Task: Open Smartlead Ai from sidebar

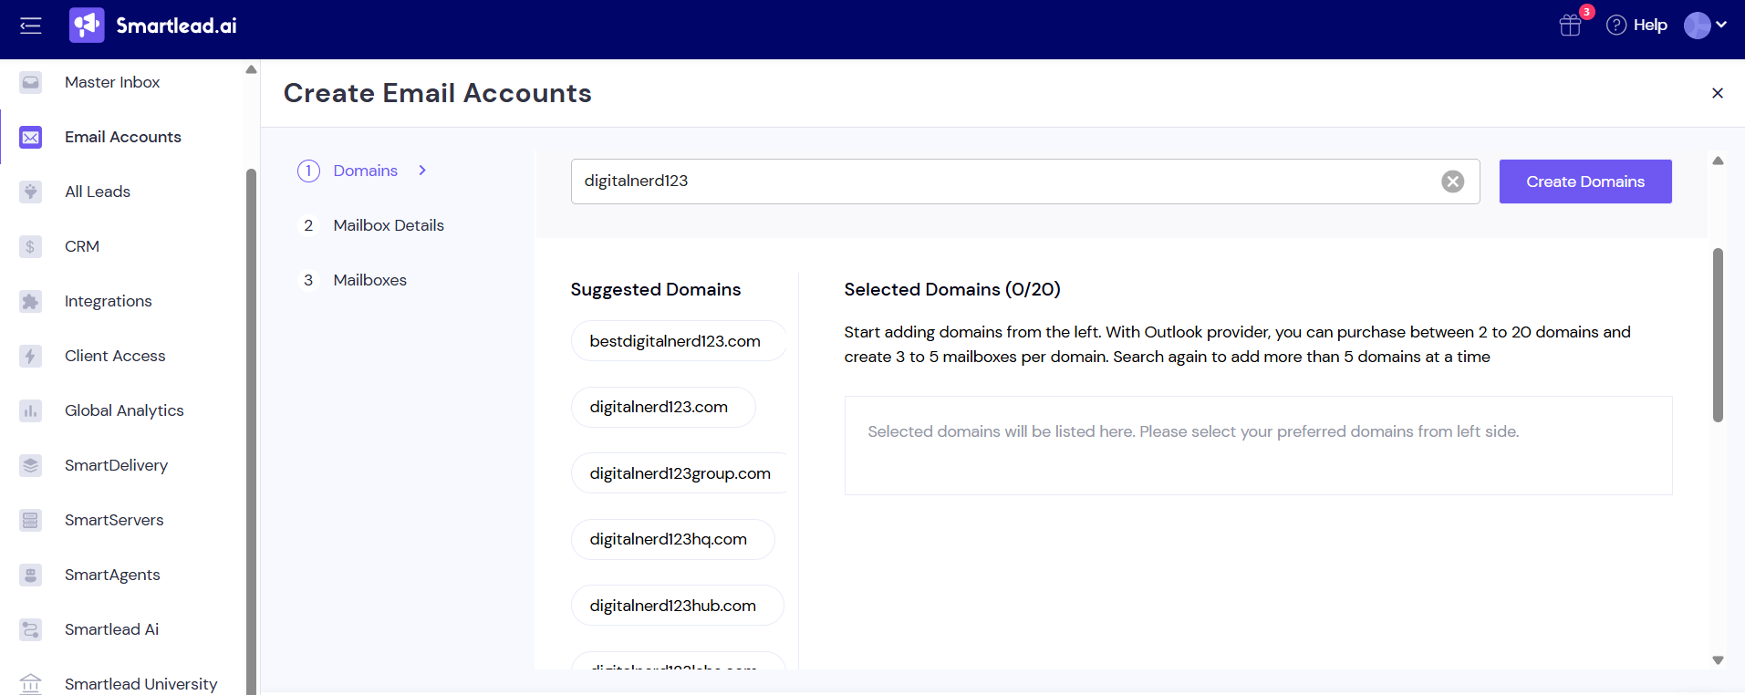Action: click(111, 629)
